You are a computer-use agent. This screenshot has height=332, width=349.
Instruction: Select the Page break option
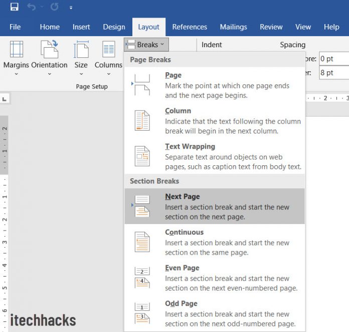(x=215, y=85)
